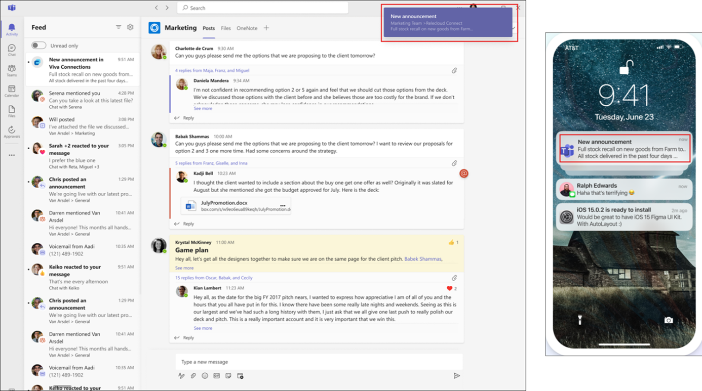Screen dimensions: 702x391
Task: Click the Search box
Action: click(x=263, y=8)
